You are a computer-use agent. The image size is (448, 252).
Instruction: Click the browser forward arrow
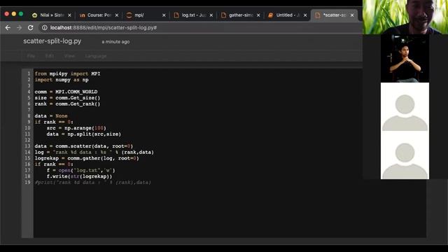coord(19,28)
